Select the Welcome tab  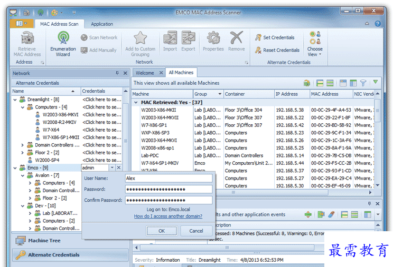[x=145, y=73]
